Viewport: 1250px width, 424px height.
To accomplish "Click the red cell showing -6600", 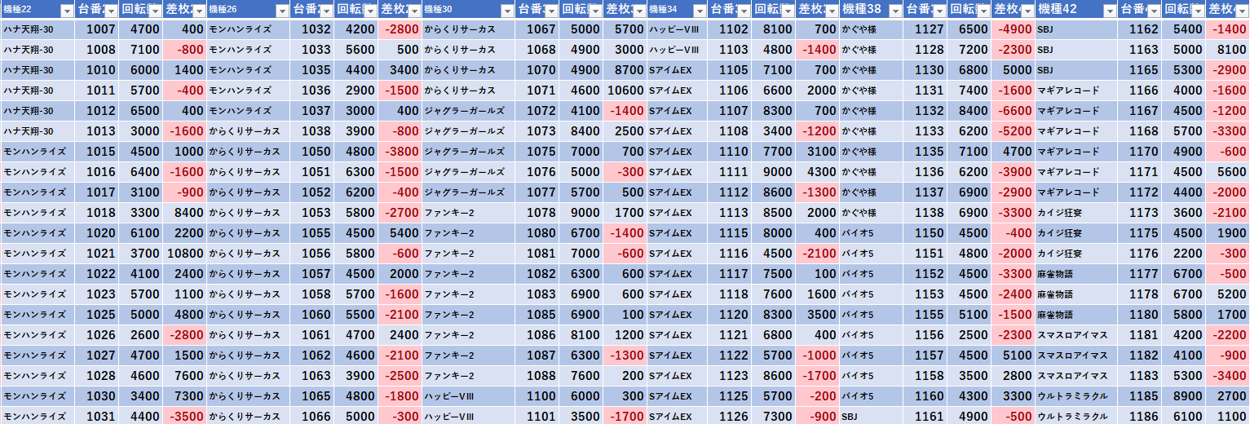I will pos(1012,111).
